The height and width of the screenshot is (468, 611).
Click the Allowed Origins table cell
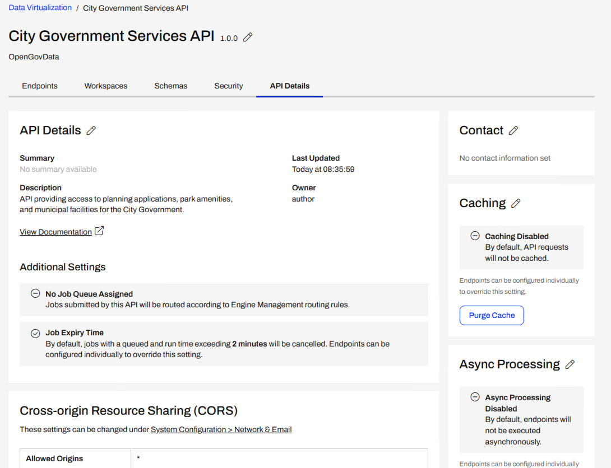(75, 458)
